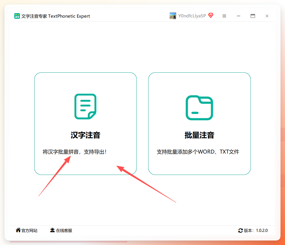Viewport: 285px width, 245px height.
Task: Click the document icon for 汉字注音
Action: 85,107
